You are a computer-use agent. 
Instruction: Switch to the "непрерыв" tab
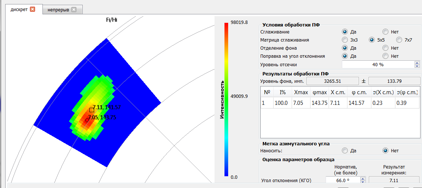[x=58, y=10]
